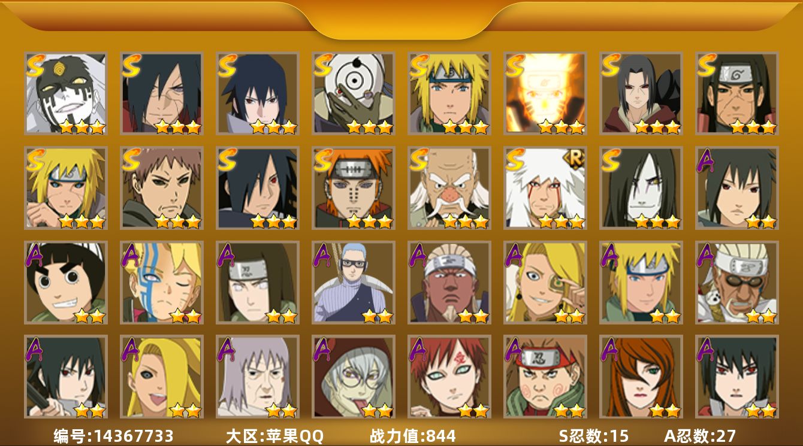Select the bowl-cut grinning A-rank ninja
The width and height of the screenshot is (803, 446).
point(66,282)
